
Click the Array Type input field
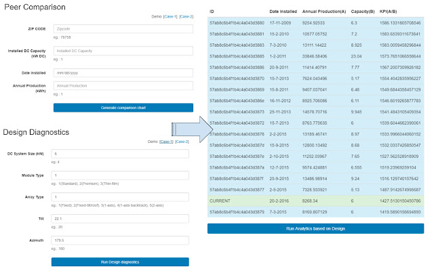(119, 196)
